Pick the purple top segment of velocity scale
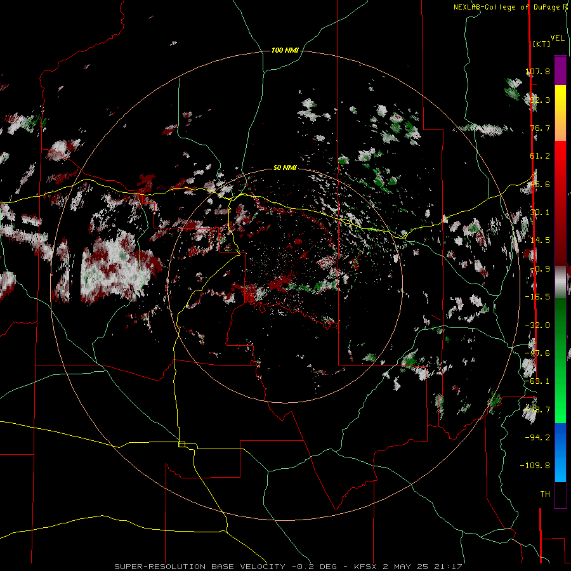 point(560,70)
